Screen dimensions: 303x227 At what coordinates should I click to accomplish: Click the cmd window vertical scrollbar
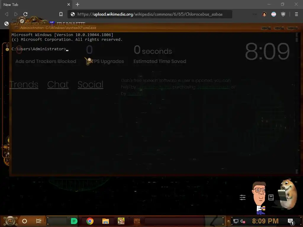point(297,103)
